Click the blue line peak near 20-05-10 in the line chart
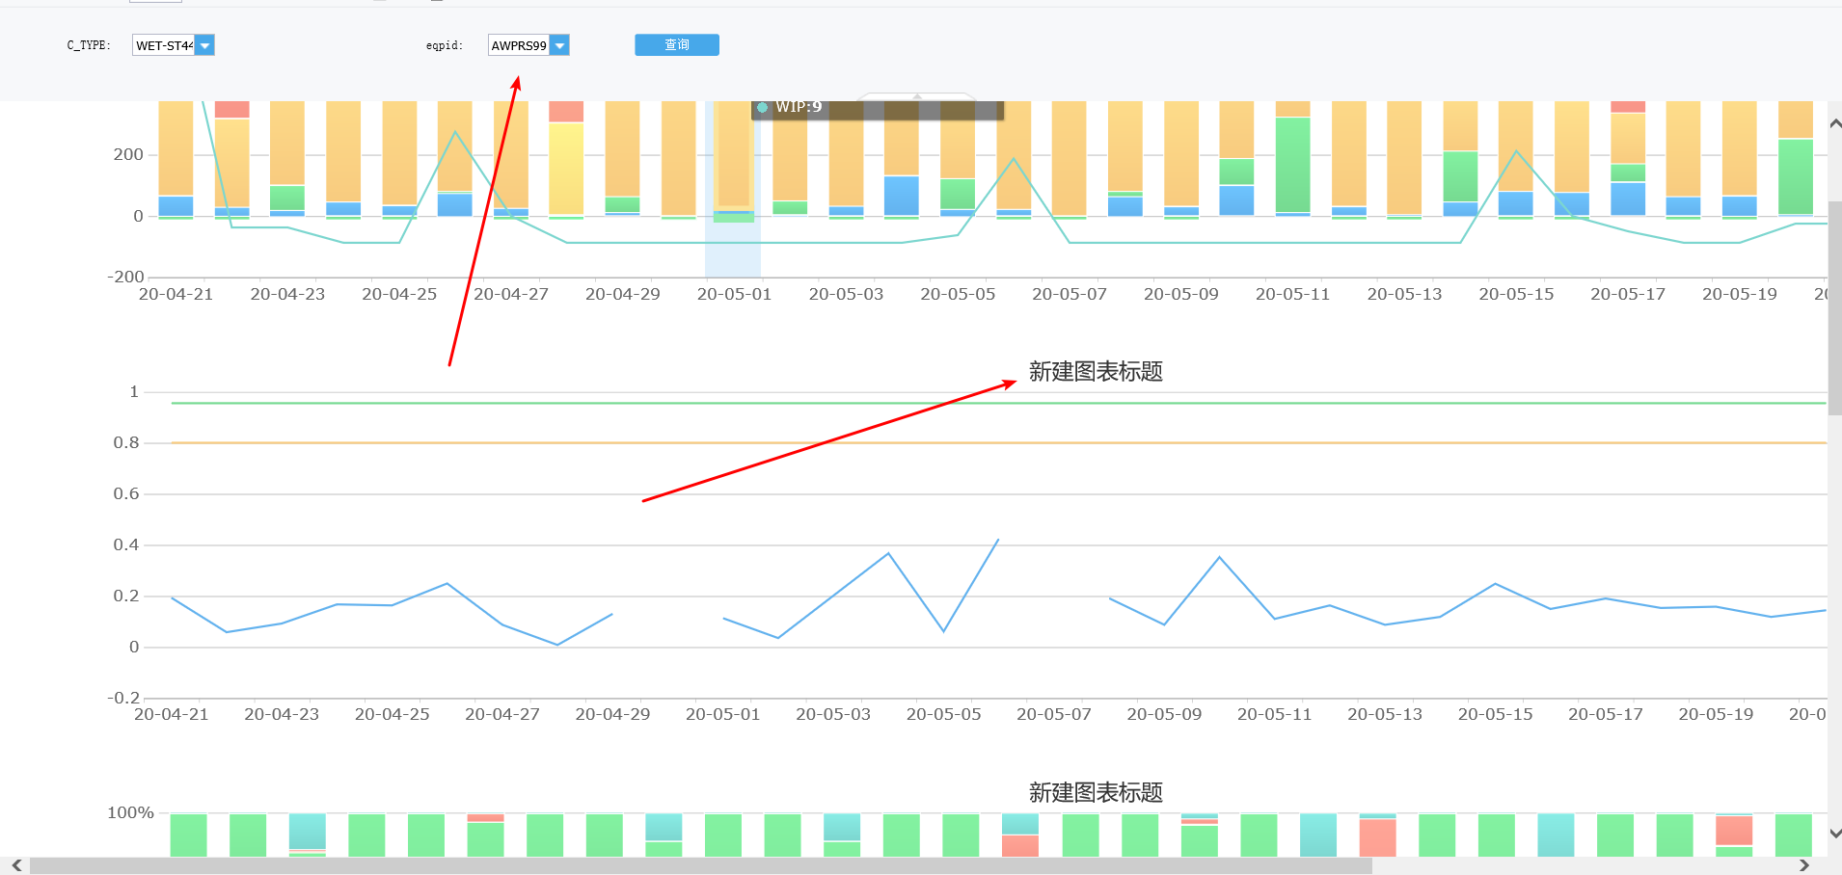This screenshot has width=1842, height=875. (1219, 557)
